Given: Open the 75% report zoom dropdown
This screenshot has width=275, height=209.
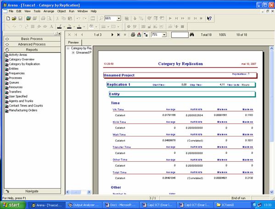Looking at the screenshot, I should click(x=164, y=35).
